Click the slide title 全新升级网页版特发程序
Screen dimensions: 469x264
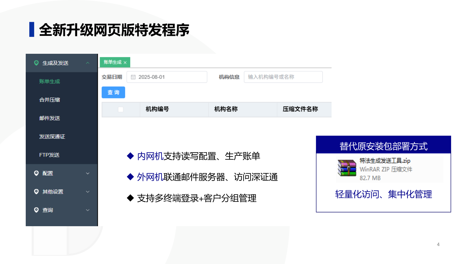(x=114, y=30)
